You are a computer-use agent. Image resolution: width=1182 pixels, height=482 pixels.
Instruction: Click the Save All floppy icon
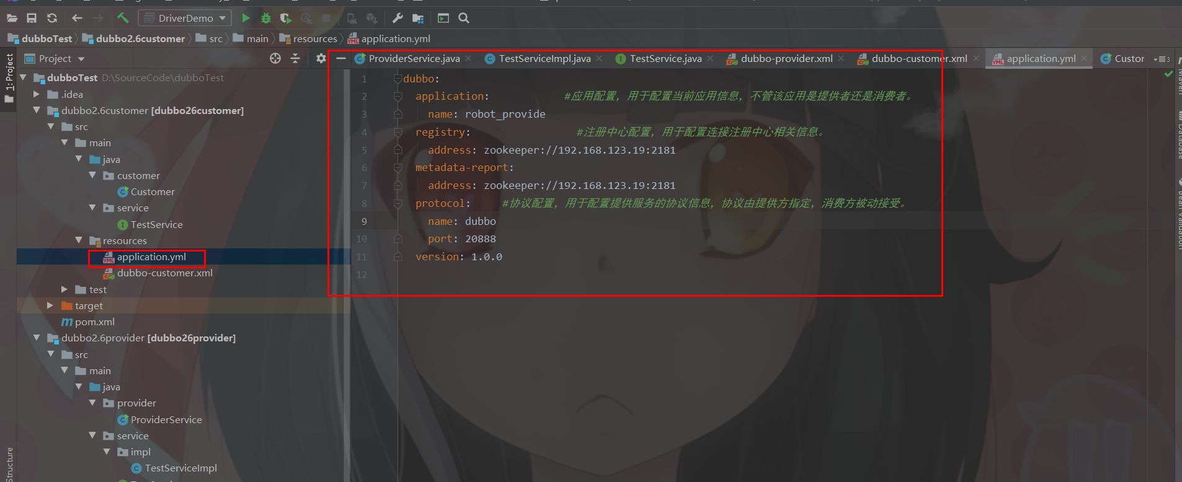tap(32, 18)
